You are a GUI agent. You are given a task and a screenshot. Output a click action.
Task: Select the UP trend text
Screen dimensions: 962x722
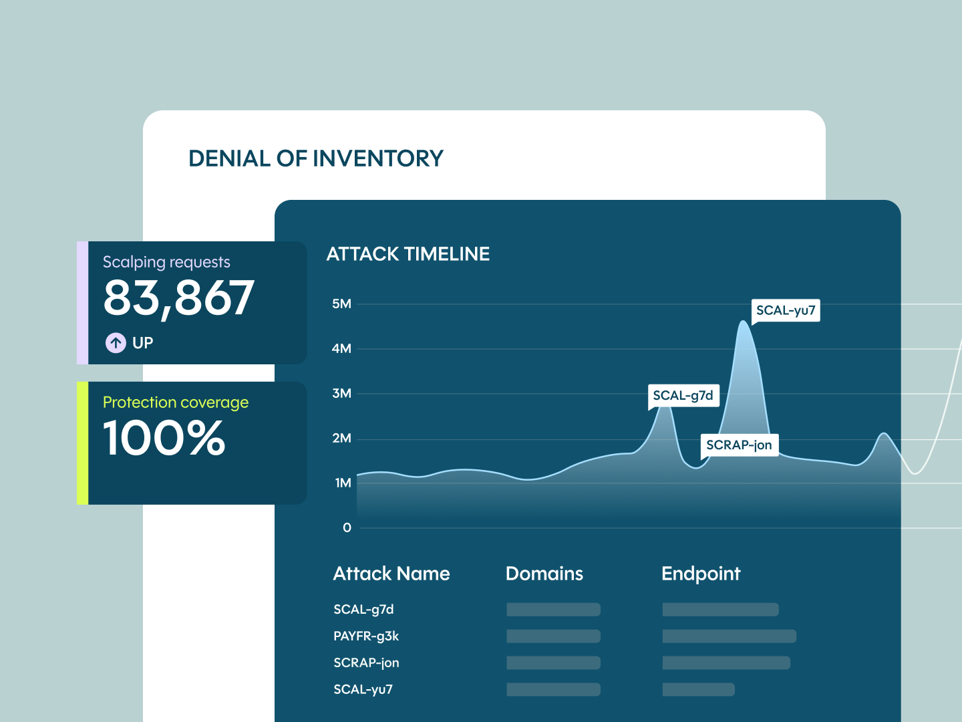pyautogui.click(x=143, y=343)
